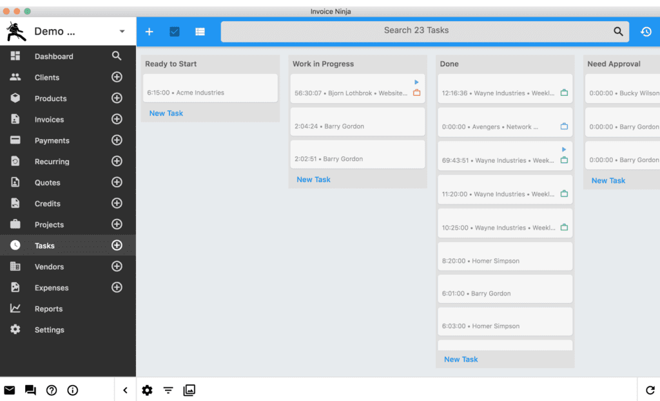Image resolution: width=660 pixels, height=401 pixels.
Task: Click the magnifier icon in search bar
Action: [618, 32]
